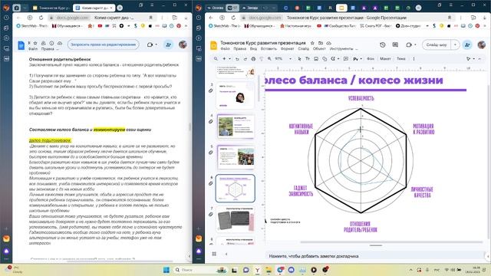Switch to Тонконогов Курс tab in left browser

[x=51, y=8]
